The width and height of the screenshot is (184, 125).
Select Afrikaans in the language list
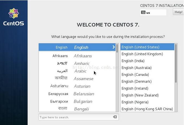(x=77, y=56)
